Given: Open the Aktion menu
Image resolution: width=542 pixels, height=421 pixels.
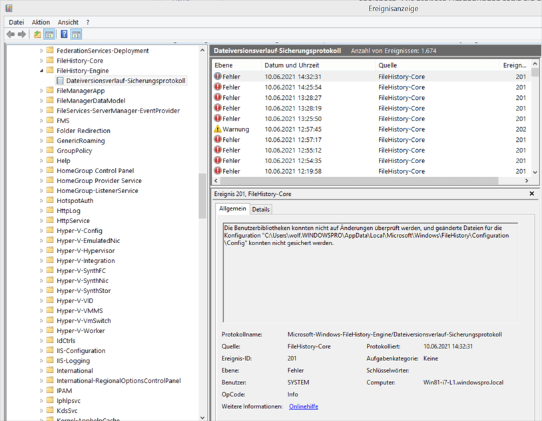Looking at the screenshot, I should (x=41, y=22).
